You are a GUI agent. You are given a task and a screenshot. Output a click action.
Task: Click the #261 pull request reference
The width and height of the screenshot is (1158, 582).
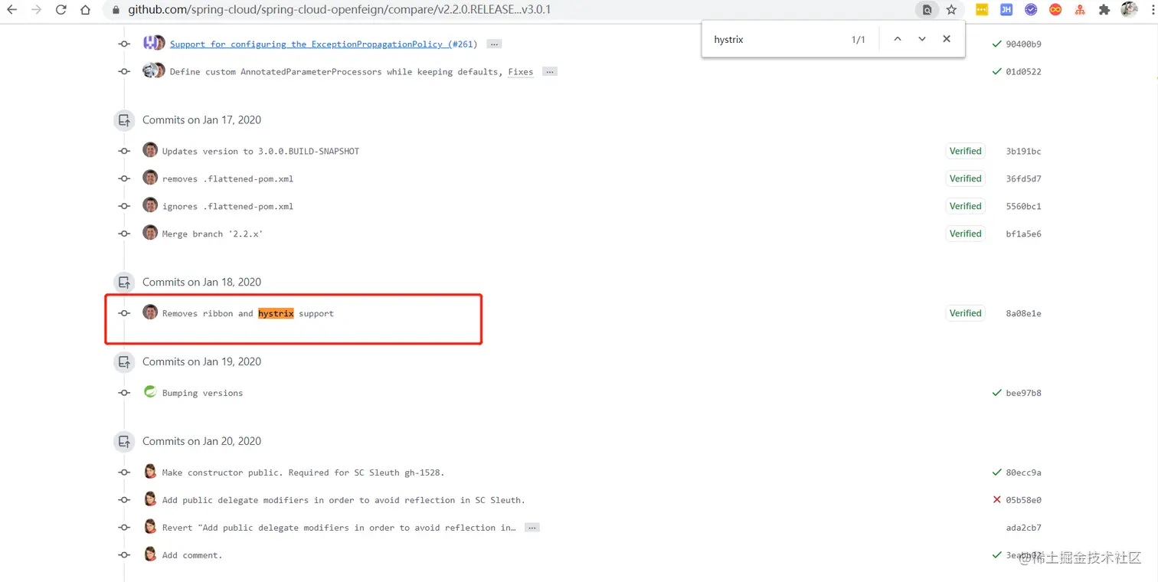[463, 44]
